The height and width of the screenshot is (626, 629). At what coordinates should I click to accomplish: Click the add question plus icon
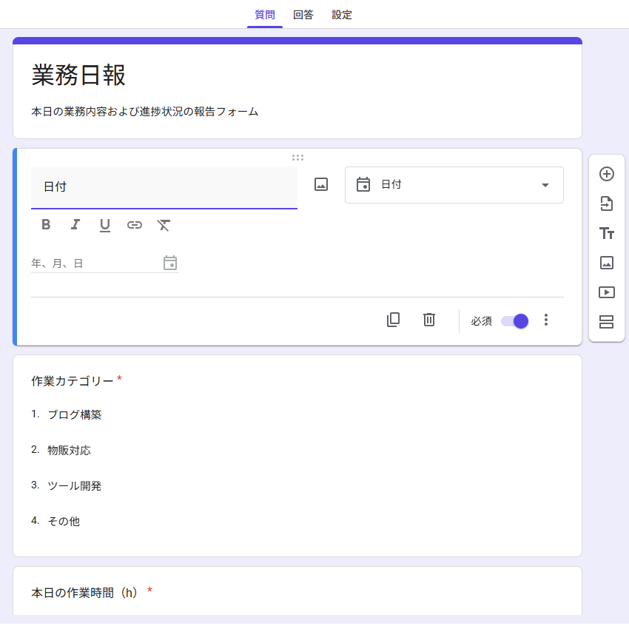(606, 174)
